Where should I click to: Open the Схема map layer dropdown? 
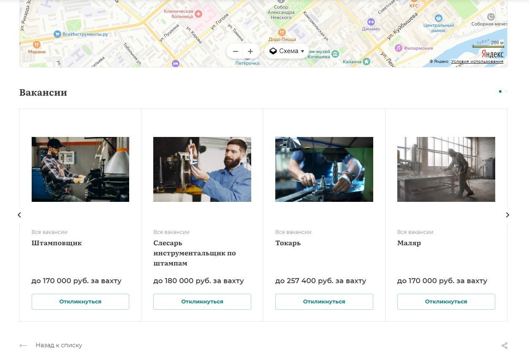coord(287,51)
